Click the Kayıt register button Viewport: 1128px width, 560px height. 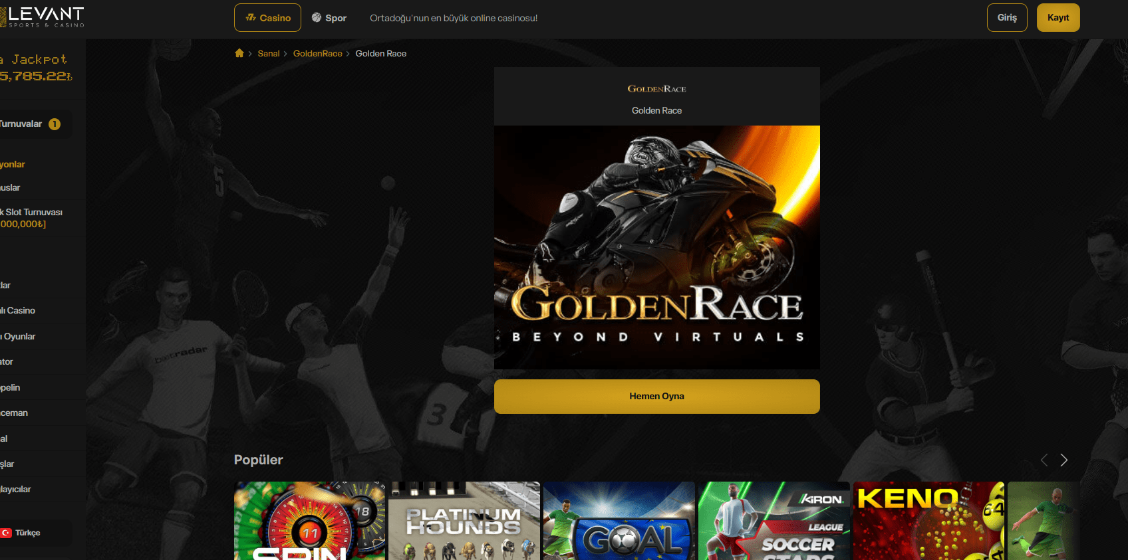click(x=1058, y=18)
